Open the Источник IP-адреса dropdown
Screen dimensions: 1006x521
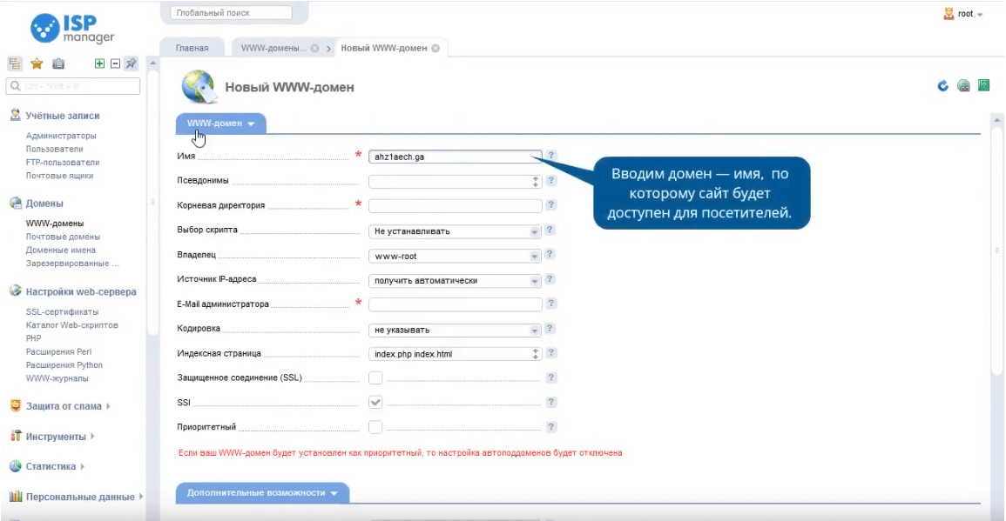pyautogui.click(x=455, y=281)
